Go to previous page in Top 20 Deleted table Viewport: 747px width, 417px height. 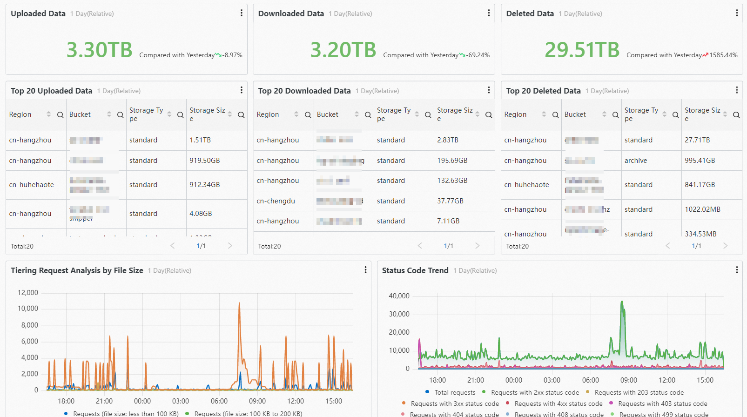668,246
